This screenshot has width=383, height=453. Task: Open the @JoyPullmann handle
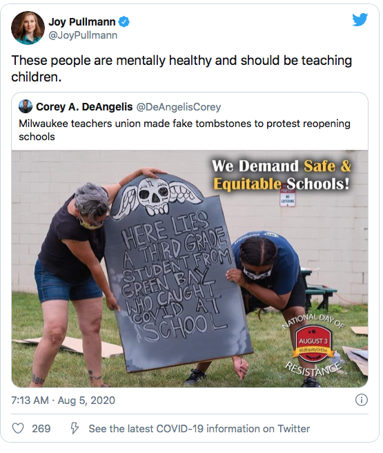pyautogui.click(x=83, y=35)
